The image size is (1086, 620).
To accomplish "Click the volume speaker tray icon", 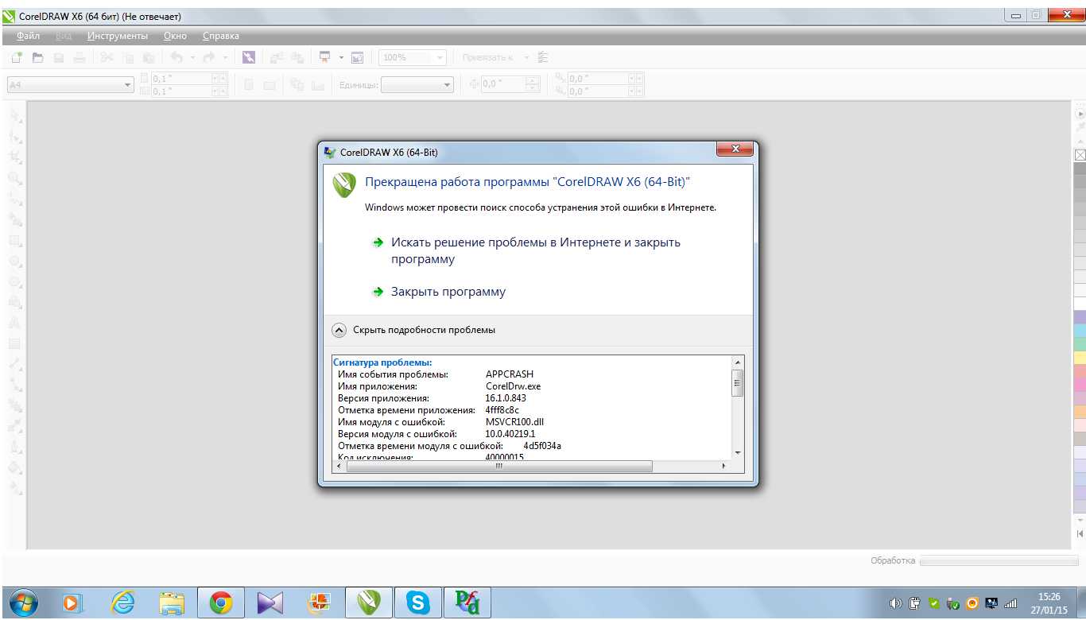I will [x=896, y=603].
